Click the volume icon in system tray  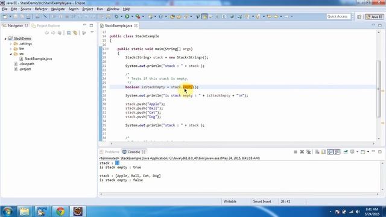[x=358, y=212]
